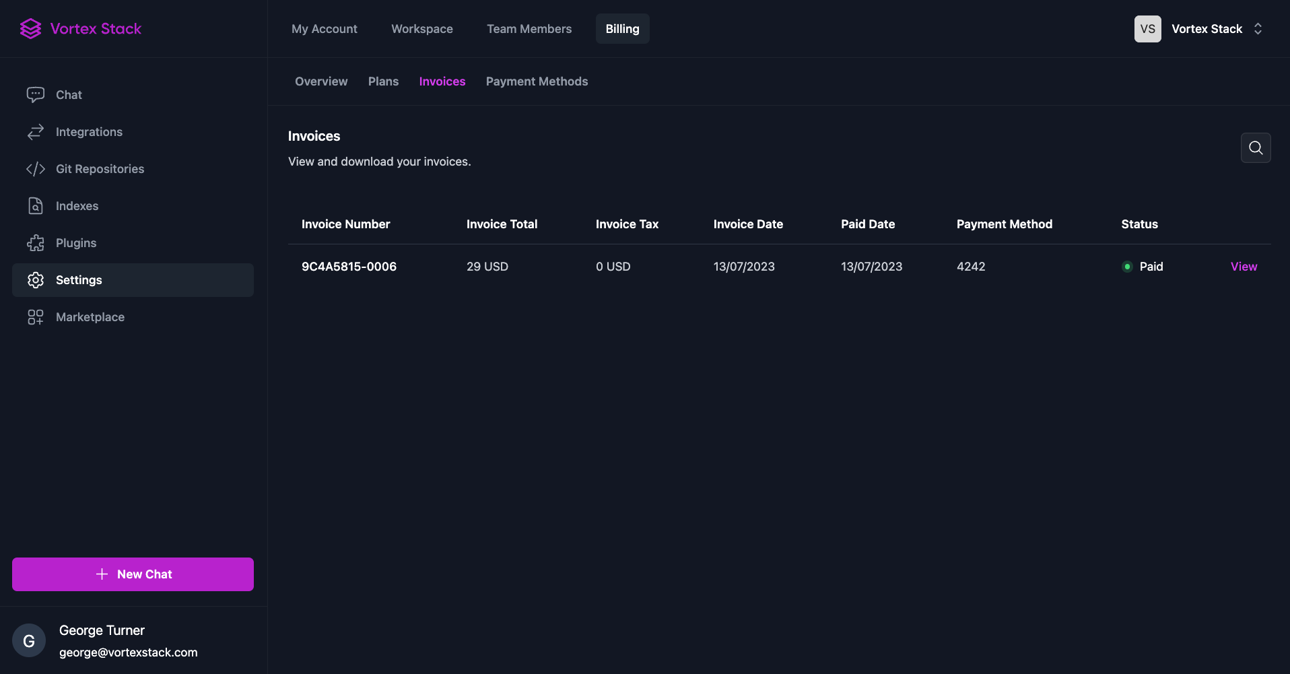Click the green Paid status dot
The width and height of the screenshot is (1290, 674).
coord(1127,267)
